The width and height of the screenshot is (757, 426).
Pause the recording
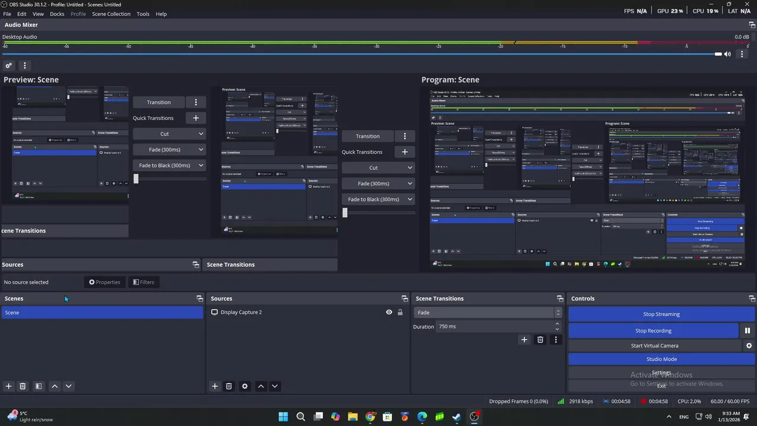[748, 331]
